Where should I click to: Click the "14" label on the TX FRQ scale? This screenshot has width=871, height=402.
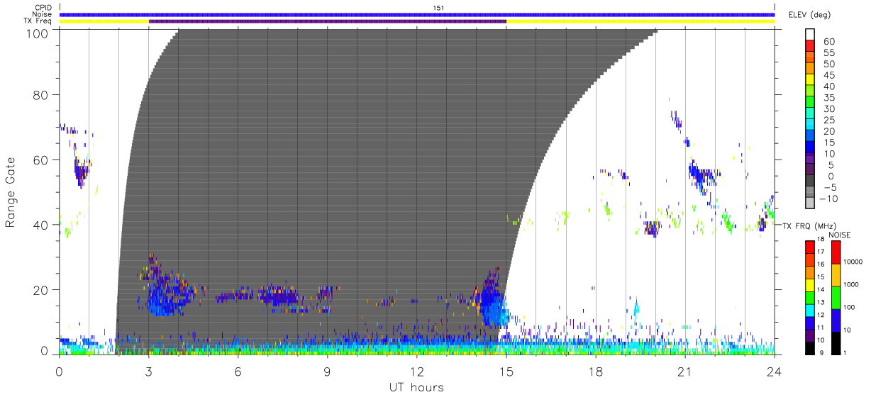(821, 289)
